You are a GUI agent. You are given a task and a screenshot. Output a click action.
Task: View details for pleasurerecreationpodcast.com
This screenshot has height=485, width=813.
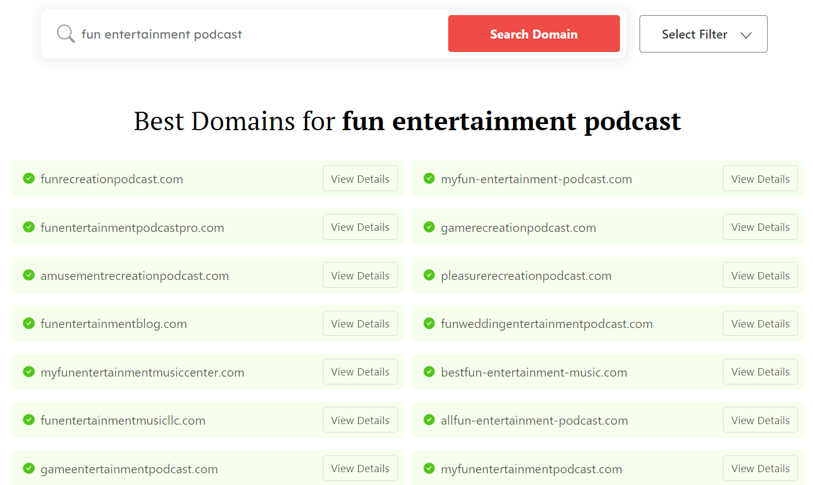pos(760,275)
